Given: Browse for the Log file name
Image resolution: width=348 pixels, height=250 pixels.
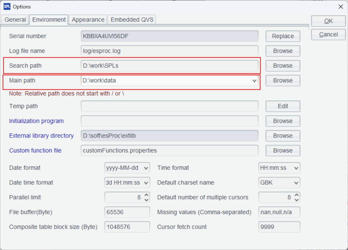Looking at the screenshot, I should [x=283, y=51].
